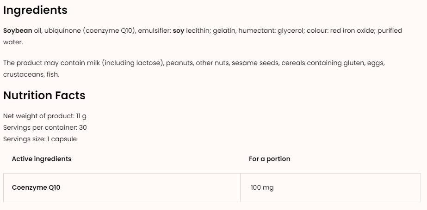Click the word gelatin in ingredients
The image size is (427, 210).
(x=219, y=30)
